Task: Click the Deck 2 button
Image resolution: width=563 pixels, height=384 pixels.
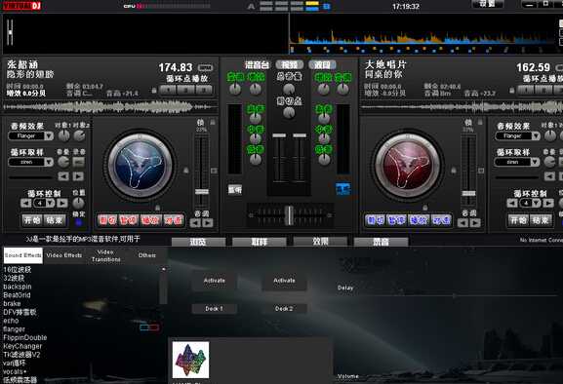Action: pyautogui.click(x=284, y=309)
